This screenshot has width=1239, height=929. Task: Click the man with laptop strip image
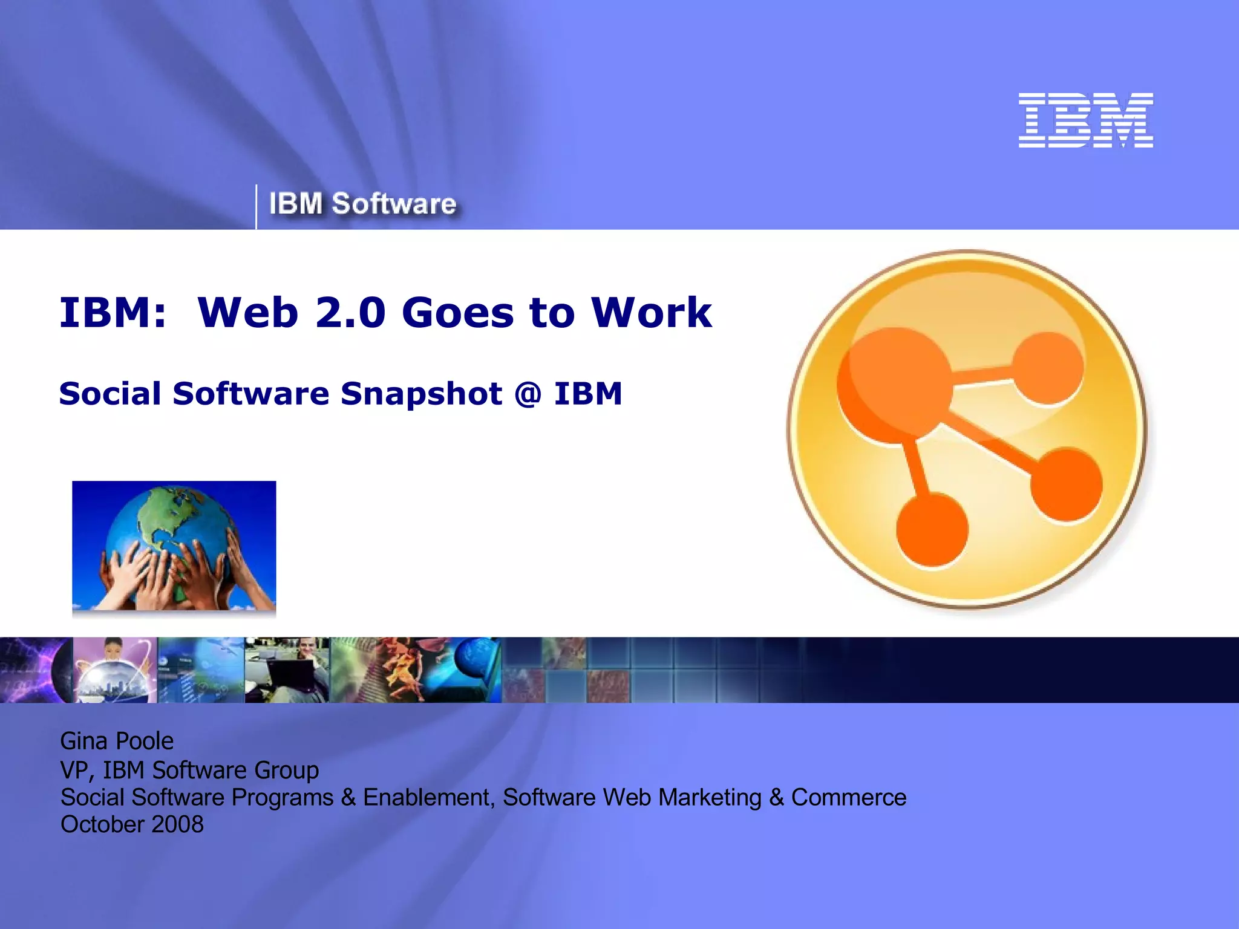coord(288,670)
